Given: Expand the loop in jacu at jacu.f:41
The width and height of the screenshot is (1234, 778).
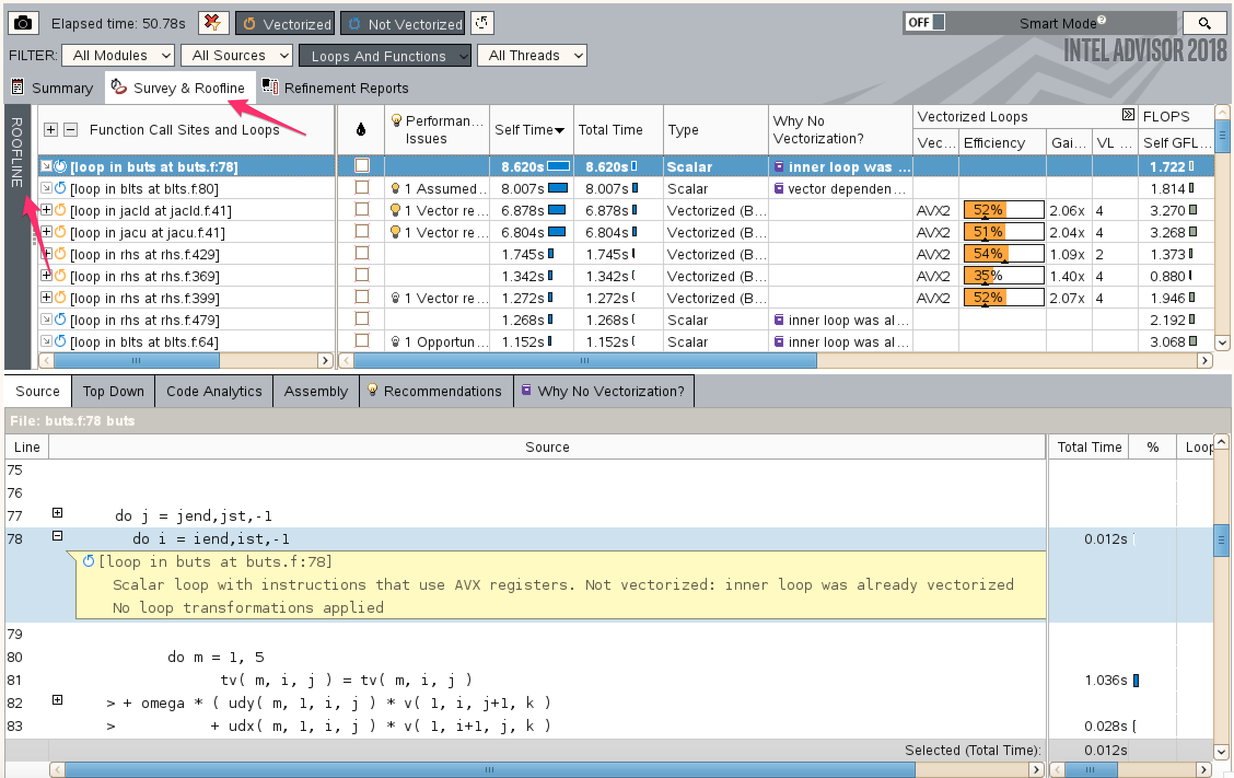Looking at the screenshot, I should point(46,231).
